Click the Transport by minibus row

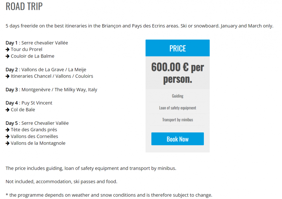tap(177, 120)
